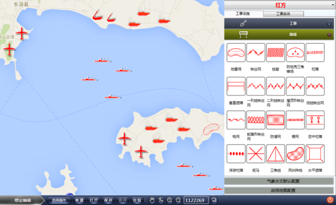Click the zoom out magnifier button

(x=178, y=200)
